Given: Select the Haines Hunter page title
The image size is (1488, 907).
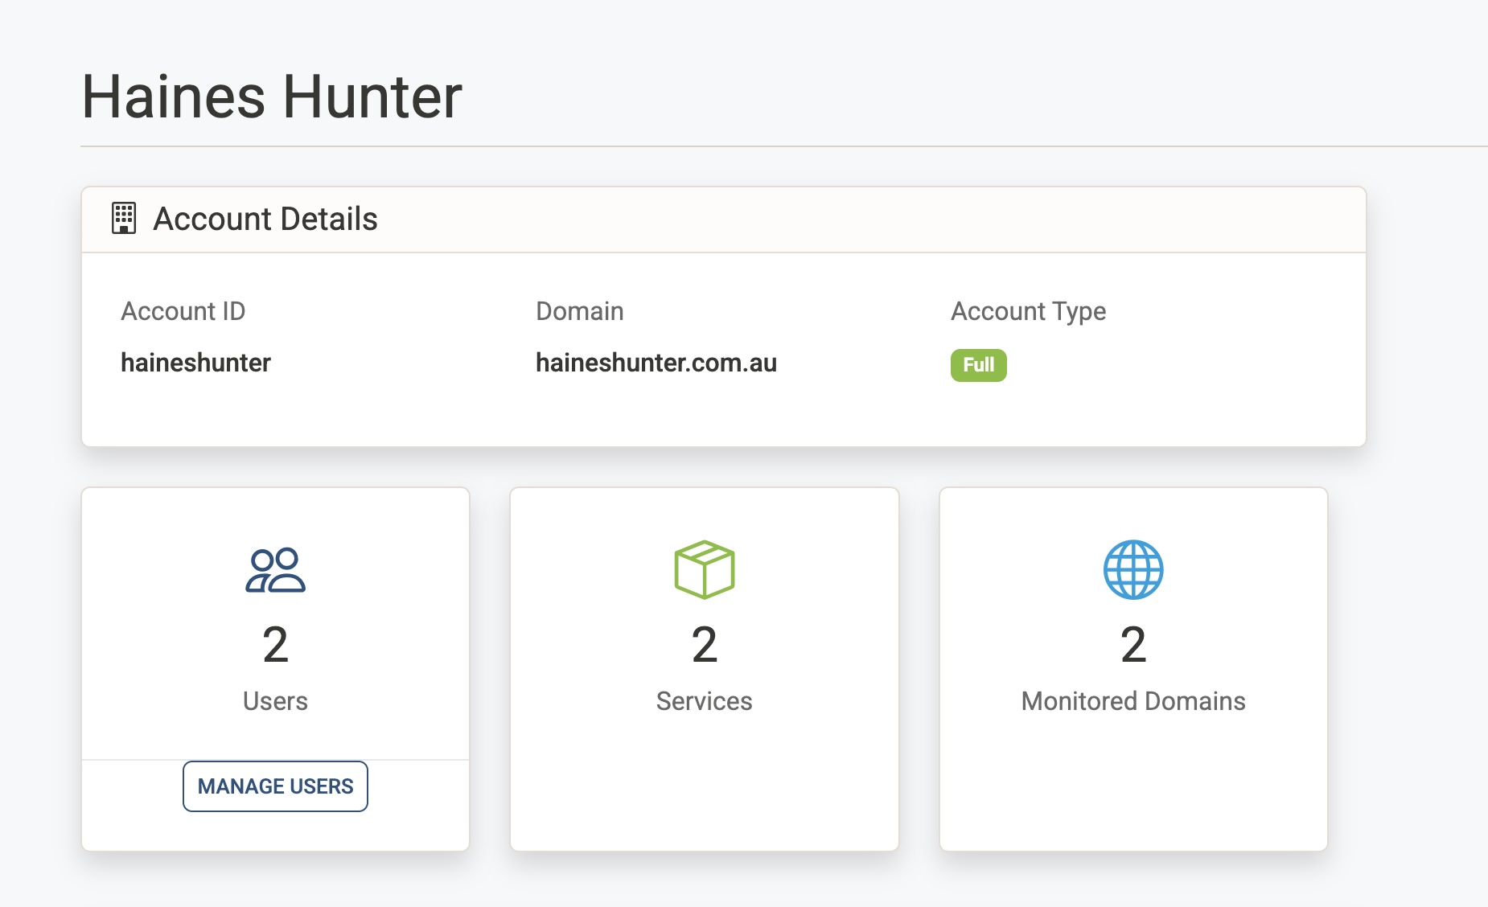Looking at the screenshot, I should (x=271, y=96).
